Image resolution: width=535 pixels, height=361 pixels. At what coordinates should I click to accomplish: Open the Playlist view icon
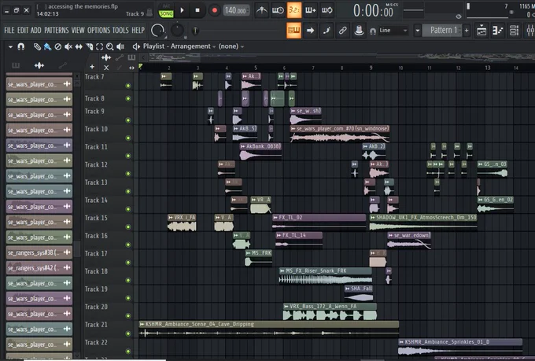point(481,31)
